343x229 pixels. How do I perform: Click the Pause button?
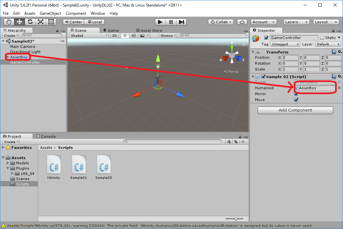tap(171, 22)
